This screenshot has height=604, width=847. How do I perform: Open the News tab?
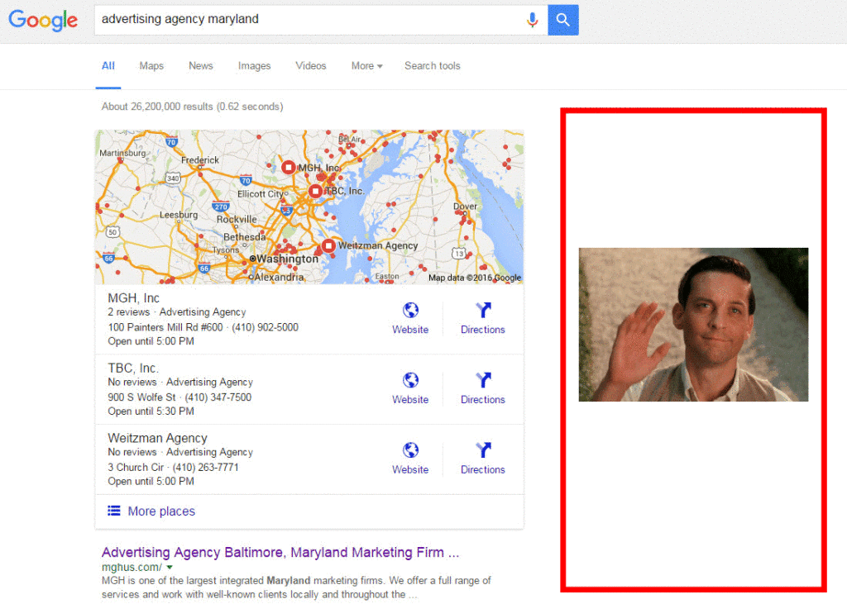click(200, 66)
